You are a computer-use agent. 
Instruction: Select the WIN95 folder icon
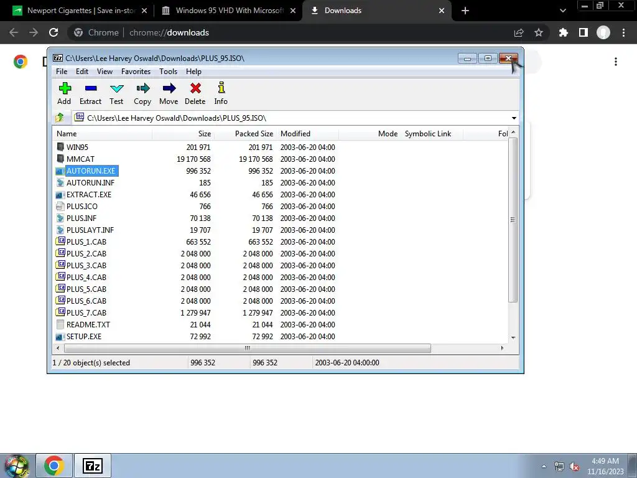60,147
